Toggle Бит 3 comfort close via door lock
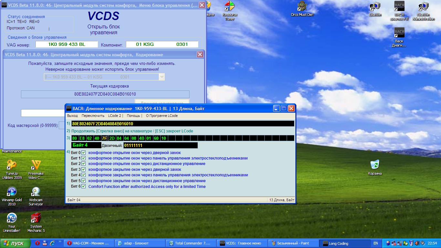 [x=84, y=170]
